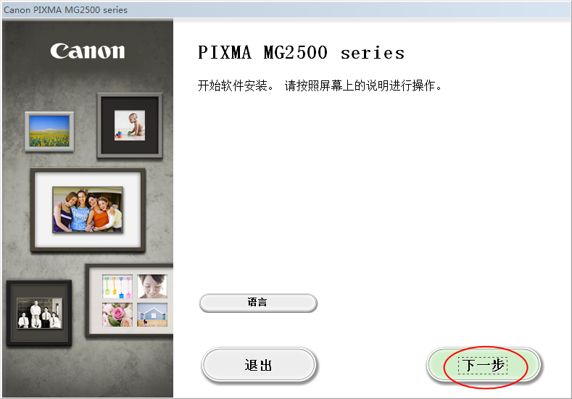Open the 语言 (Language) selection button

pyautogui.click(x=258, y=303)
